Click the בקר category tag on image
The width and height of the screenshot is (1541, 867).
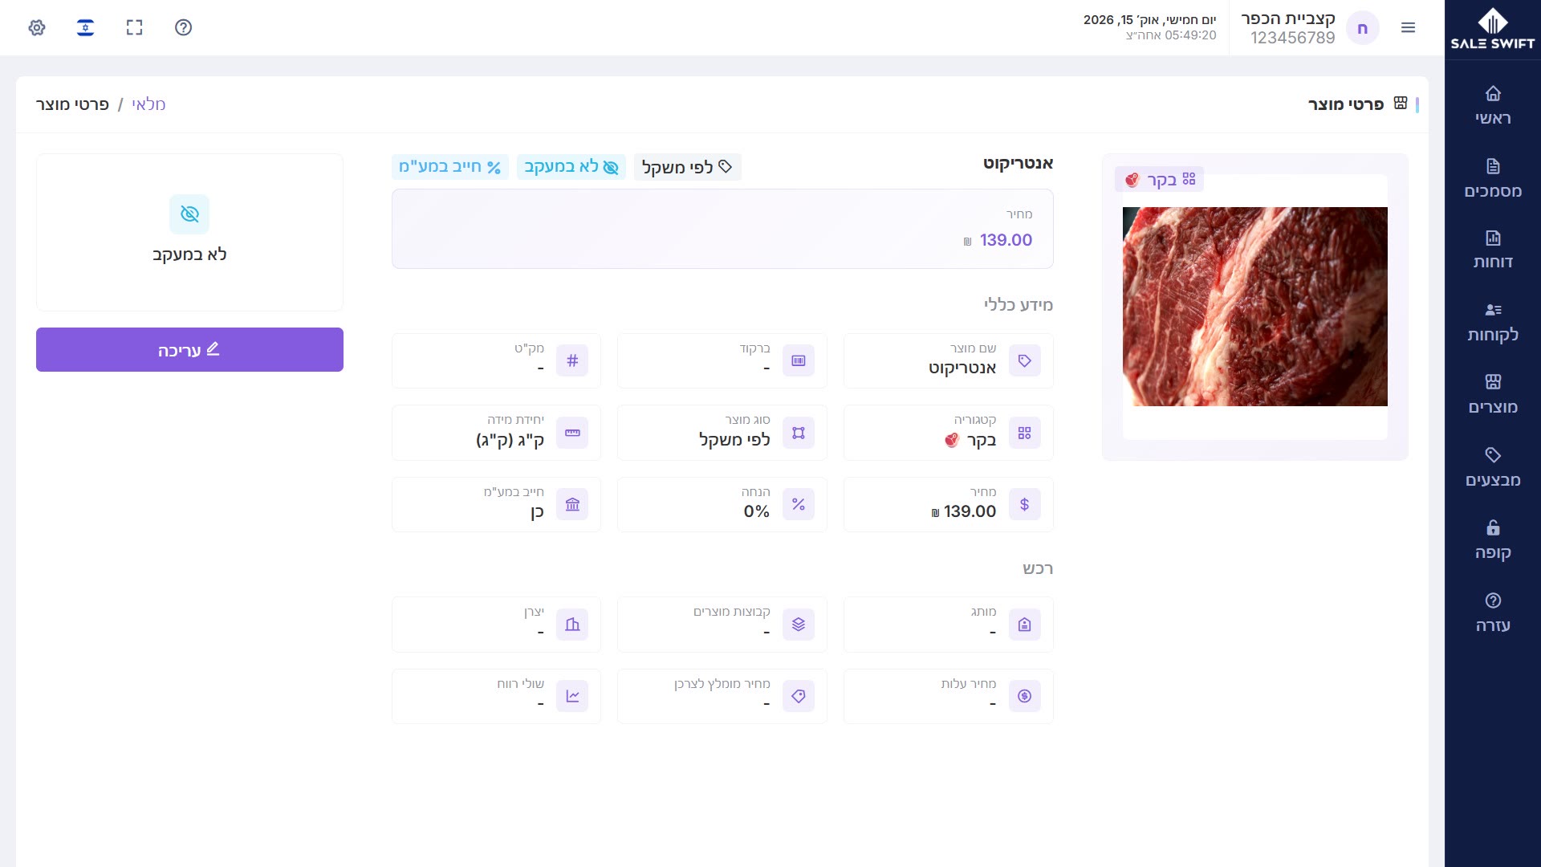(x=1160, y=179)
